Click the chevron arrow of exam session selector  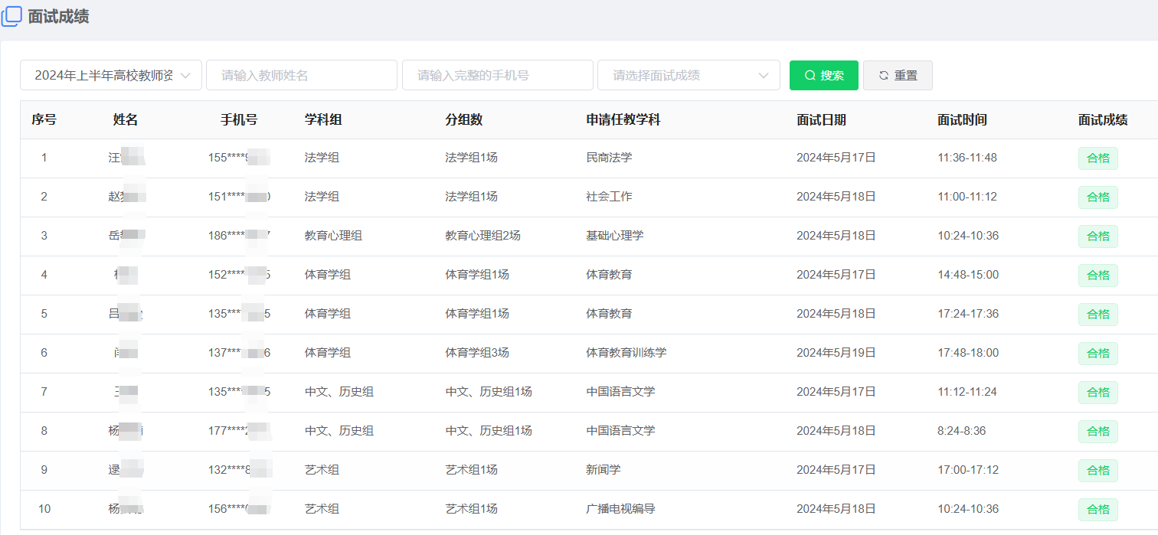185,76
